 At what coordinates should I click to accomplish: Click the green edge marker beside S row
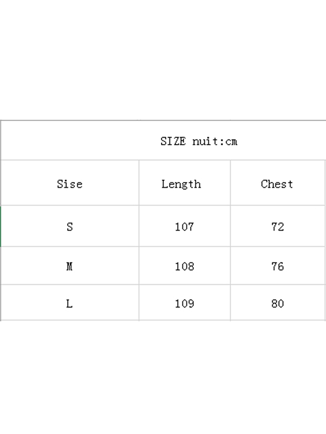tap(0, 226)
